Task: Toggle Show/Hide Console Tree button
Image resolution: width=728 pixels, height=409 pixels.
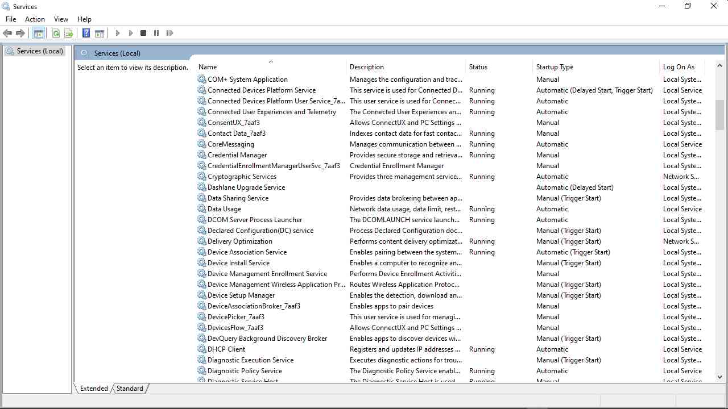Action: click(x=39, y=34)
